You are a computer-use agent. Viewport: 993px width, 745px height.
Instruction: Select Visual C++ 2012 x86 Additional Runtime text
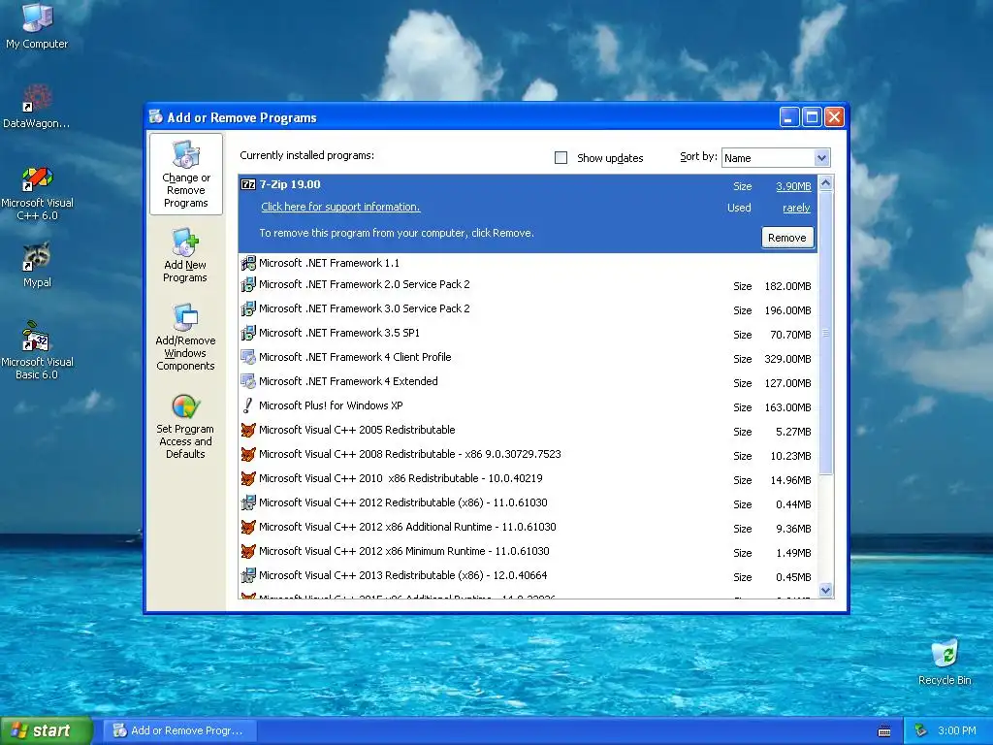tap(407, 527)
